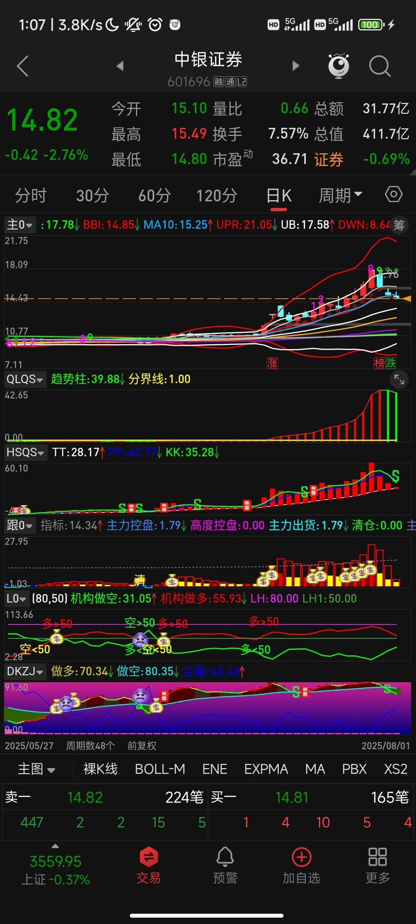Tap stock name 中银证券
Image resolution: width=416 pixels, height=924 pixels.
[x=208, y=60]
